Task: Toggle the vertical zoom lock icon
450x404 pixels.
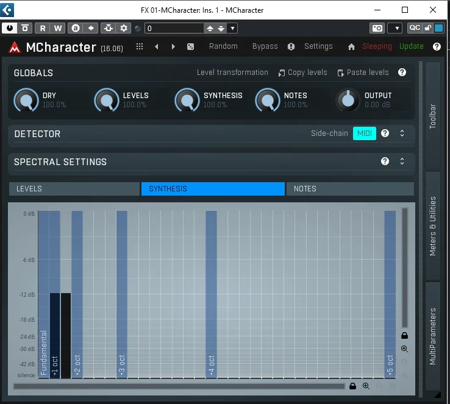Action: point(405,335)
